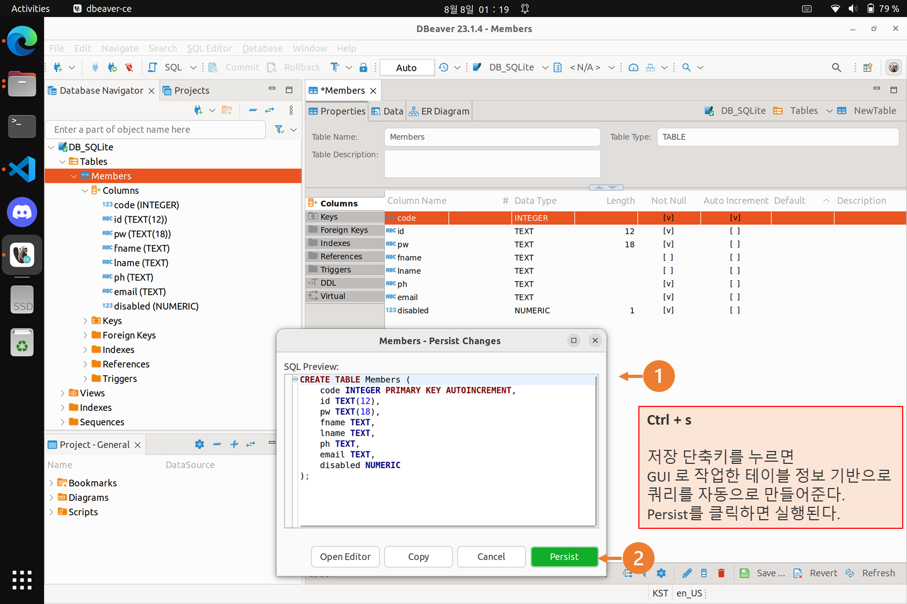Screen dimensions: 907x604
Task: Open the Edge browser from the dock
Action: 22,41
